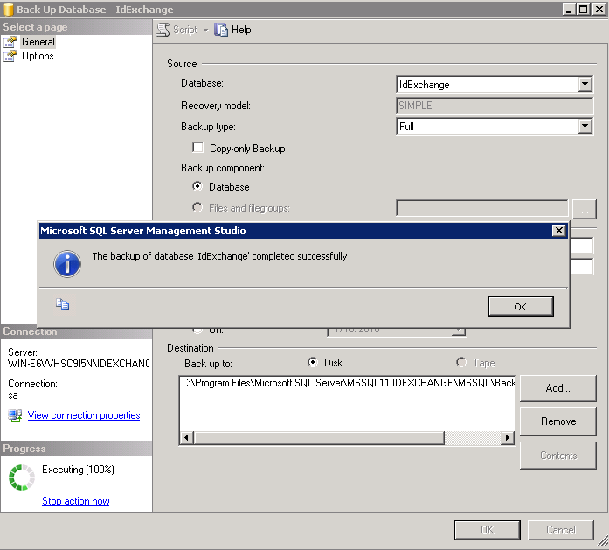This screenshot has height=550, width=609.
Task: Confirm the success message with OK
Action: tap(521, 307)
